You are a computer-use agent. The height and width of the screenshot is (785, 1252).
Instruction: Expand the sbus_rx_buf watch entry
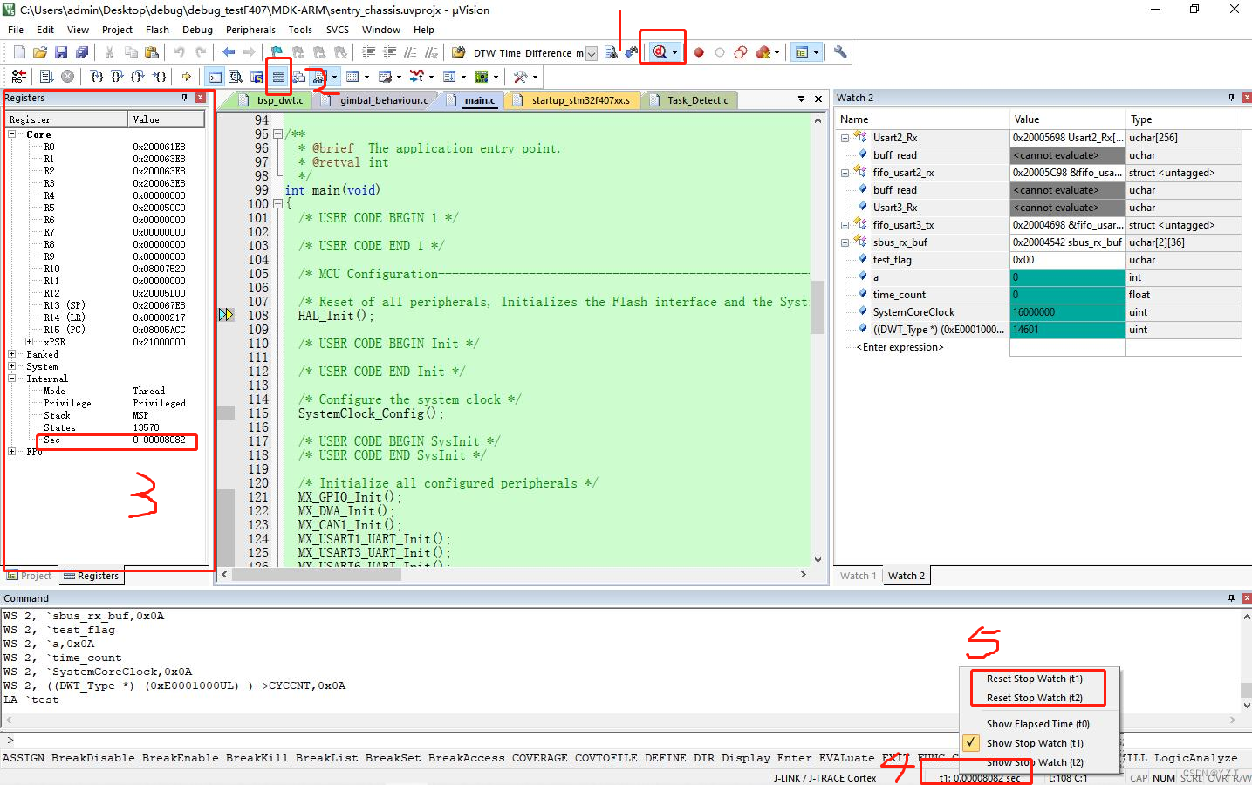(x=845, y=242)
